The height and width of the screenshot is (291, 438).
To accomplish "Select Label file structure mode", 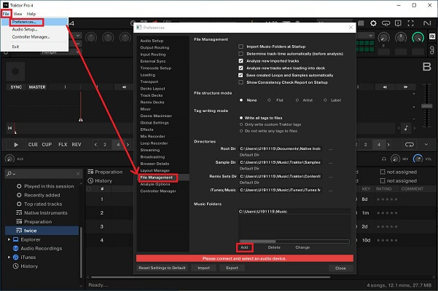I will tap(325, 100).
